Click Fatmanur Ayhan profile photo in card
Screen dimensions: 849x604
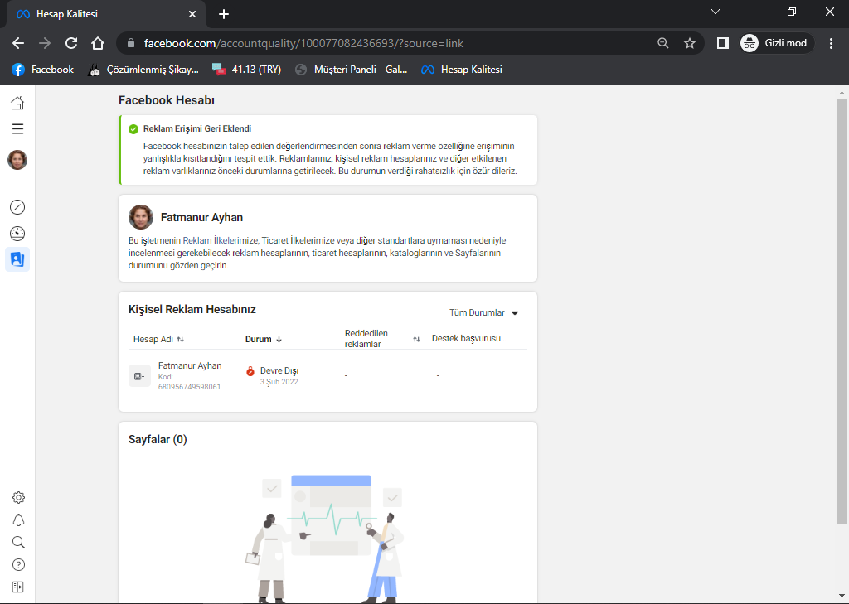tap(141, 217)
